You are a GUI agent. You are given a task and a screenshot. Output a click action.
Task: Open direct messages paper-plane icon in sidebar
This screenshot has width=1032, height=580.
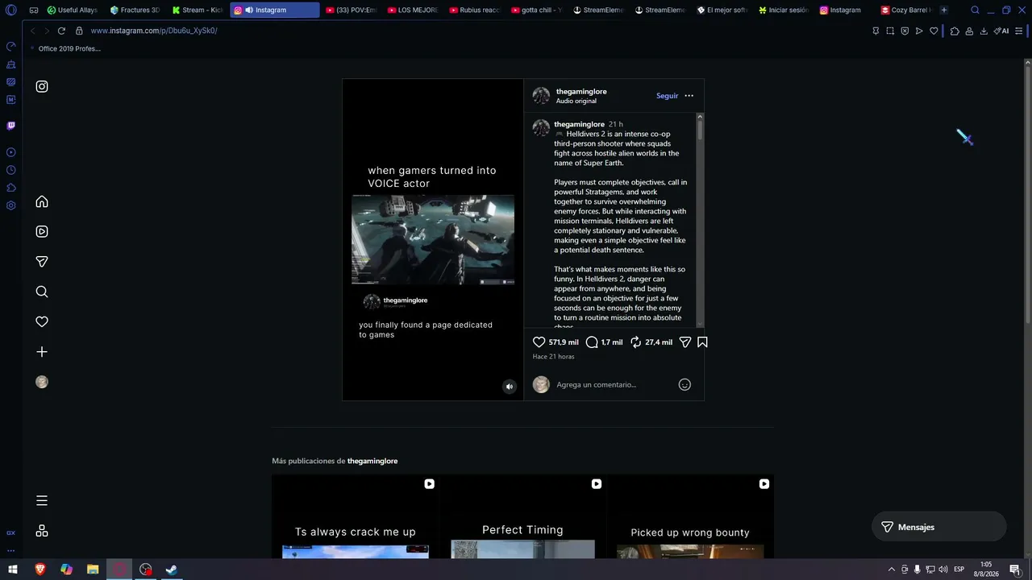[x=42, y=262]
